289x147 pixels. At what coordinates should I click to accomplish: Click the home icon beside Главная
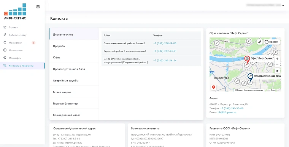click(x=5, y=27)
